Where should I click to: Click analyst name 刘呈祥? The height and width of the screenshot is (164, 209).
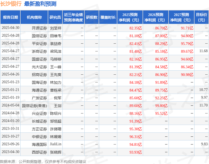(x=56, y=28)
